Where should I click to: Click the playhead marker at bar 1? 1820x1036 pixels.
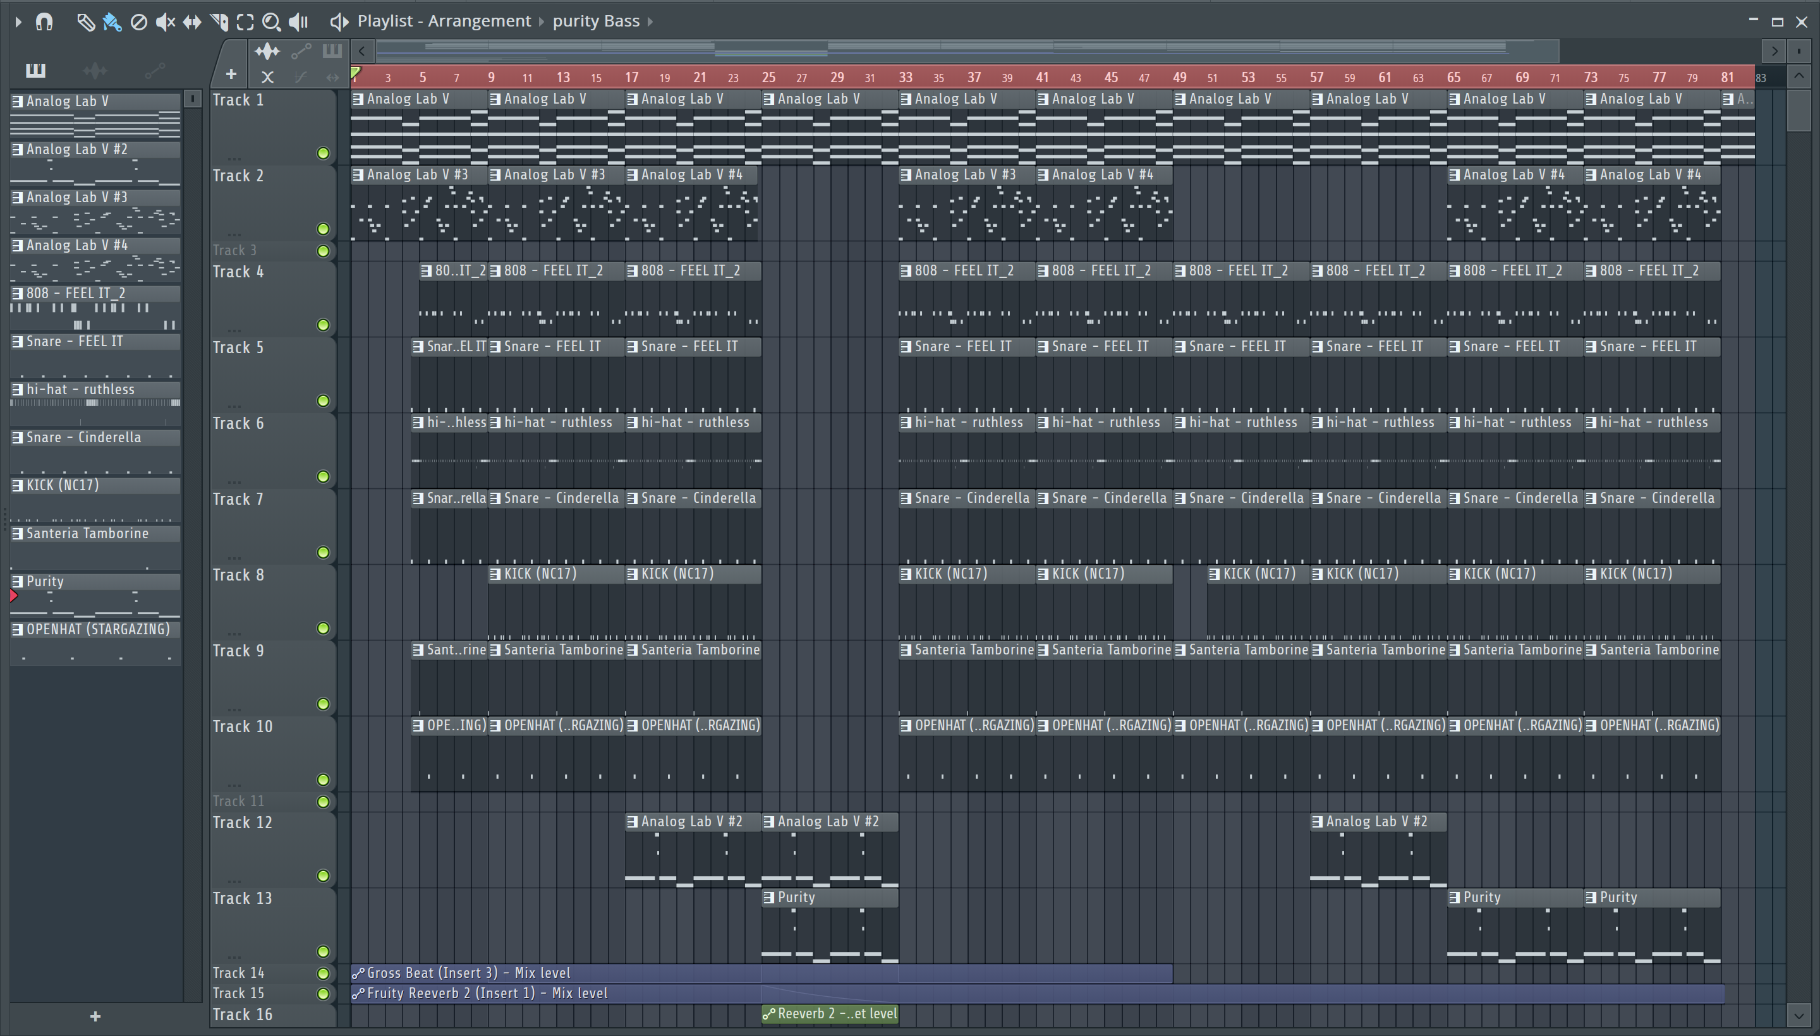[355, 73]
